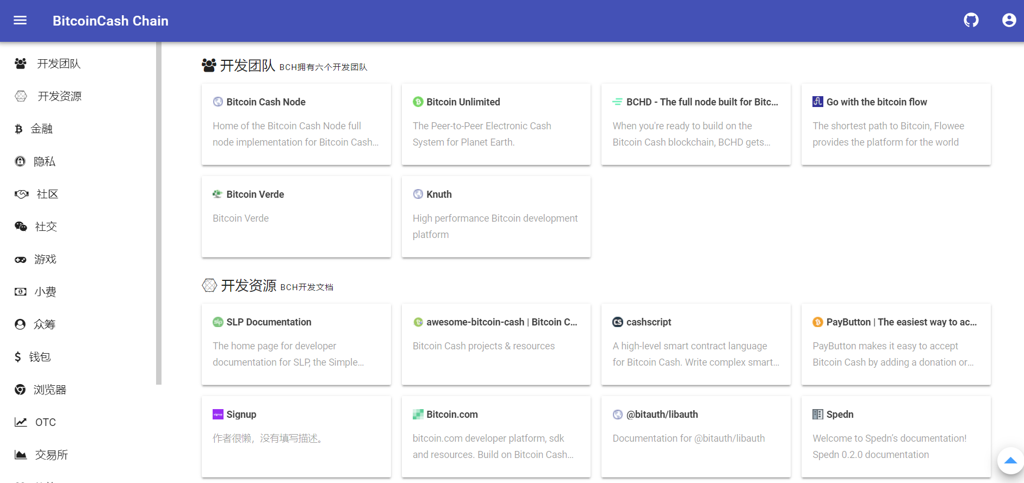Click the 金融 bitcoin symbol icon
1024x483 pixels.
pyautogui.click(x=18, y=129)
